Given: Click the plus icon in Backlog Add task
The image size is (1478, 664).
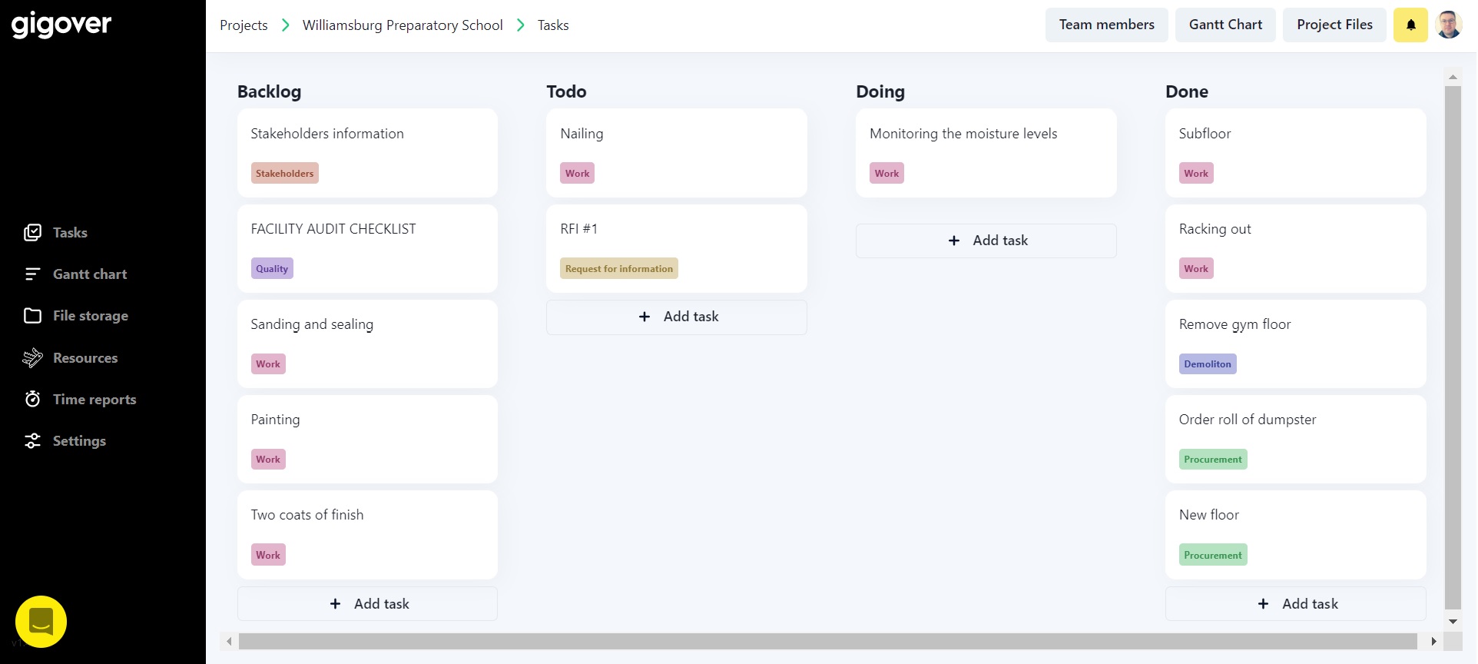Looking at the screenshot, I should coord(335,604).
